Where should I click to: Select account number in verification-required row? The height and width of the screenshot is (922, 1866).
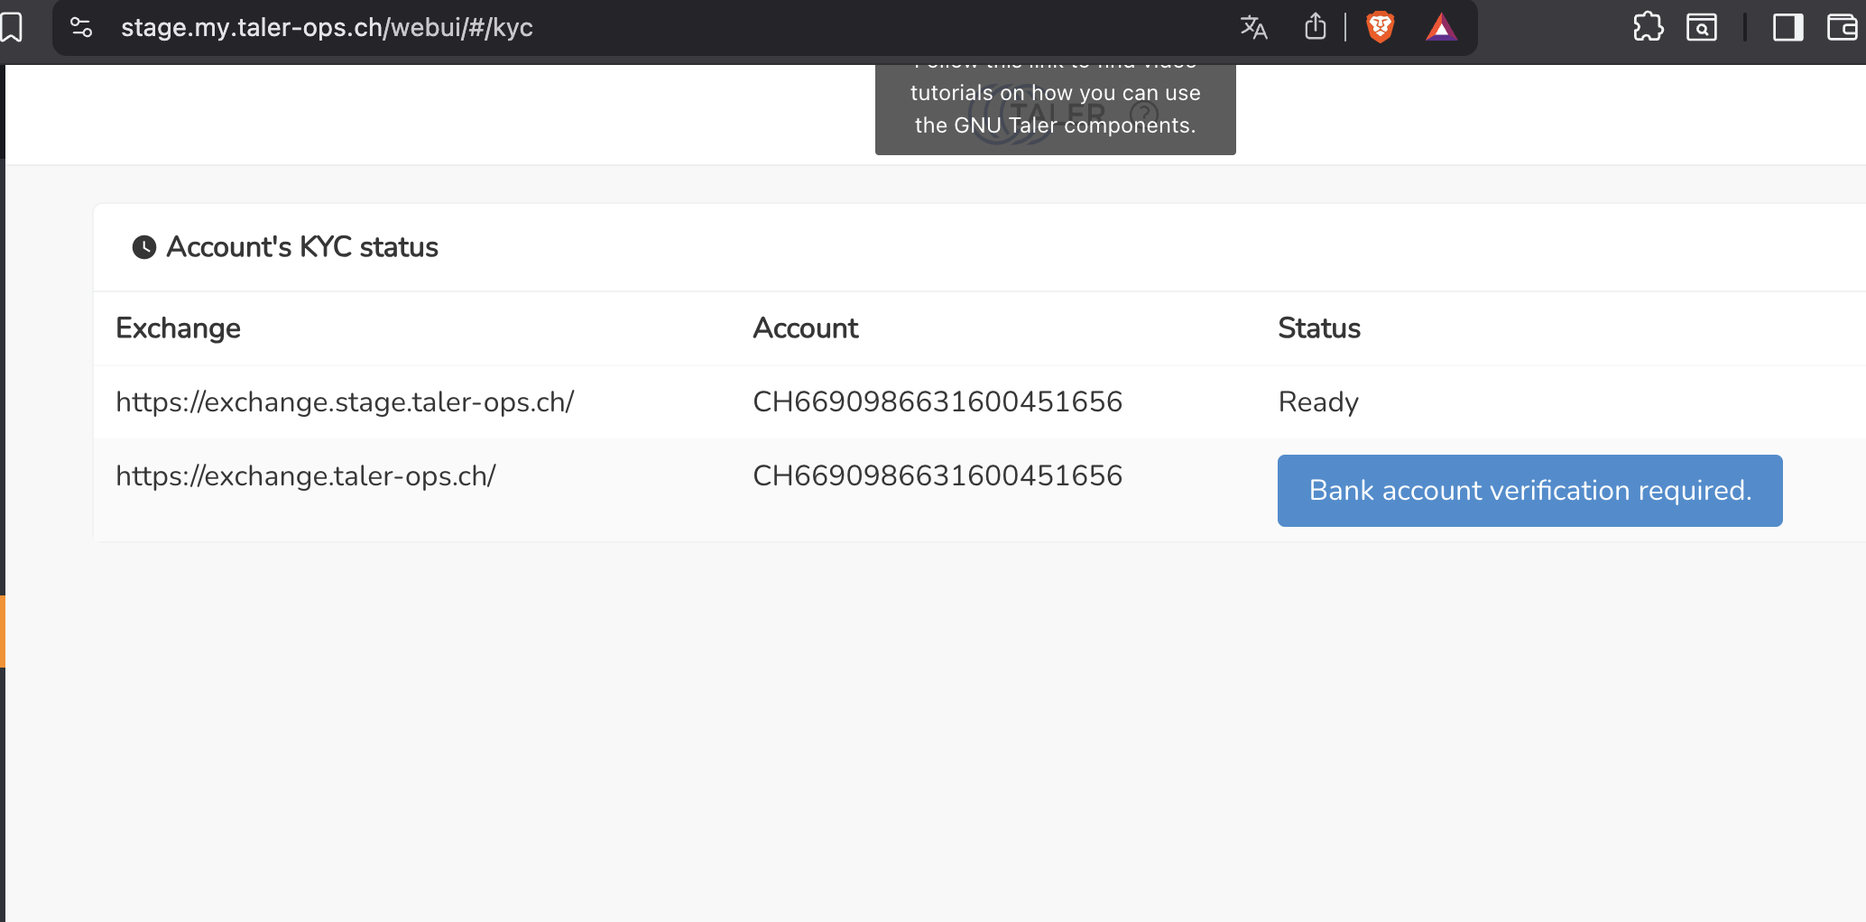[x=938, y=475]
